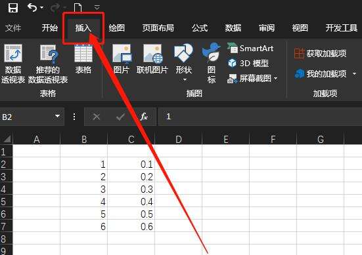Select the cell containing 0.5
Screen dimensions: 362x255
[x=131, y=214]
